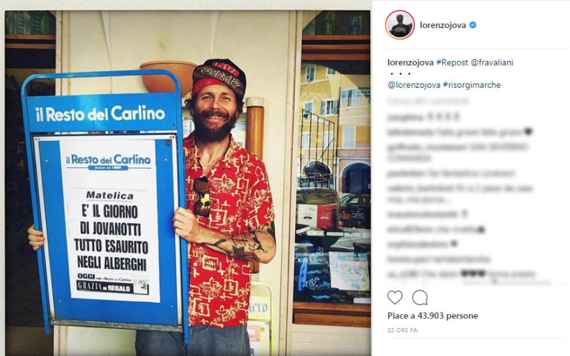Viewport: 570px width, 356px height.
Task: Click the il Resto del Carlino sign header in photo
Action: click(100, 114)
